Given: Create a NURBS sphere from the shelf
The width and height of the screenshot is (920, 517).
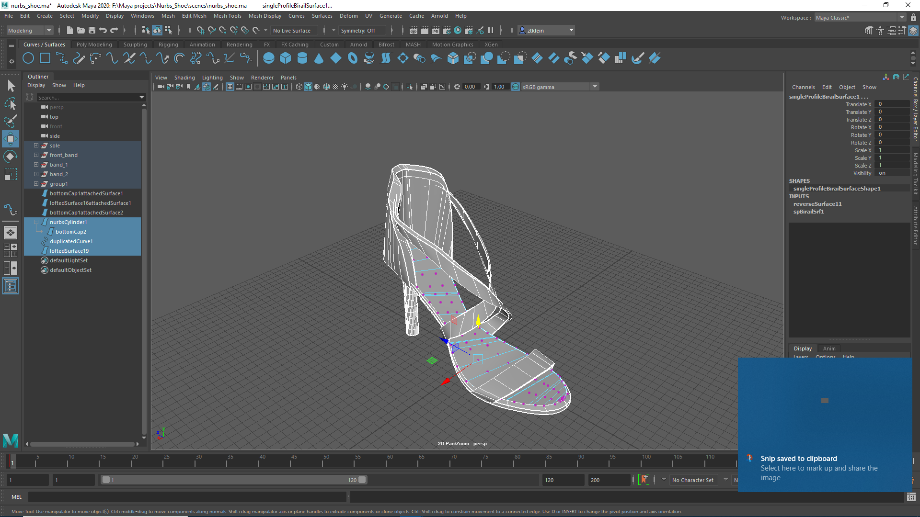Looking at the screenshot, I should (269, 58).
